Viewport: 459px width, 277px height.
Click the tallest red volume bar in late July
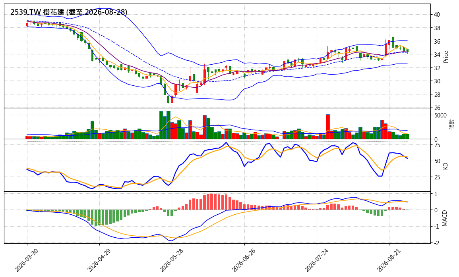(327, 127)
